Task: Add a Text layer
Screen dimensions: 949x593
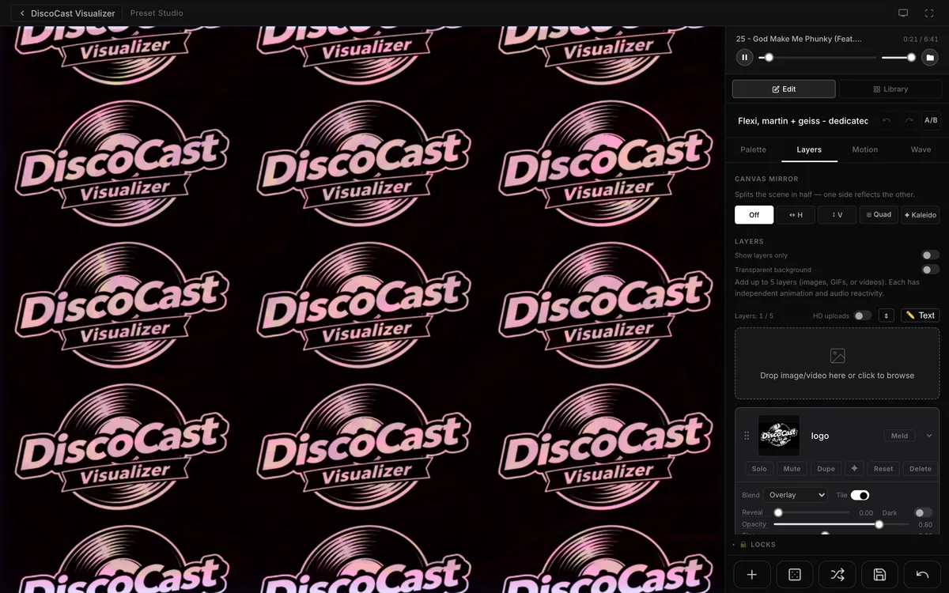Action: click(921, 315)
